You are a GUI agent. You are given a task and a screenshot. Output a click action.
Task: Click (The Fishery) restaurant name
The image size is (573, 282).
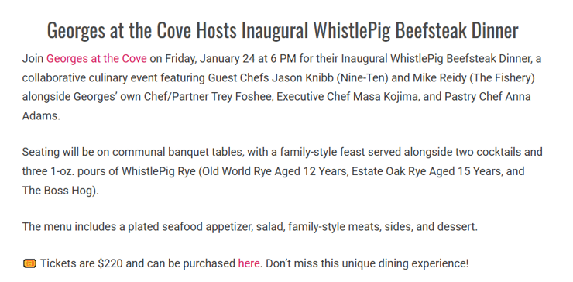click(499, 78)
